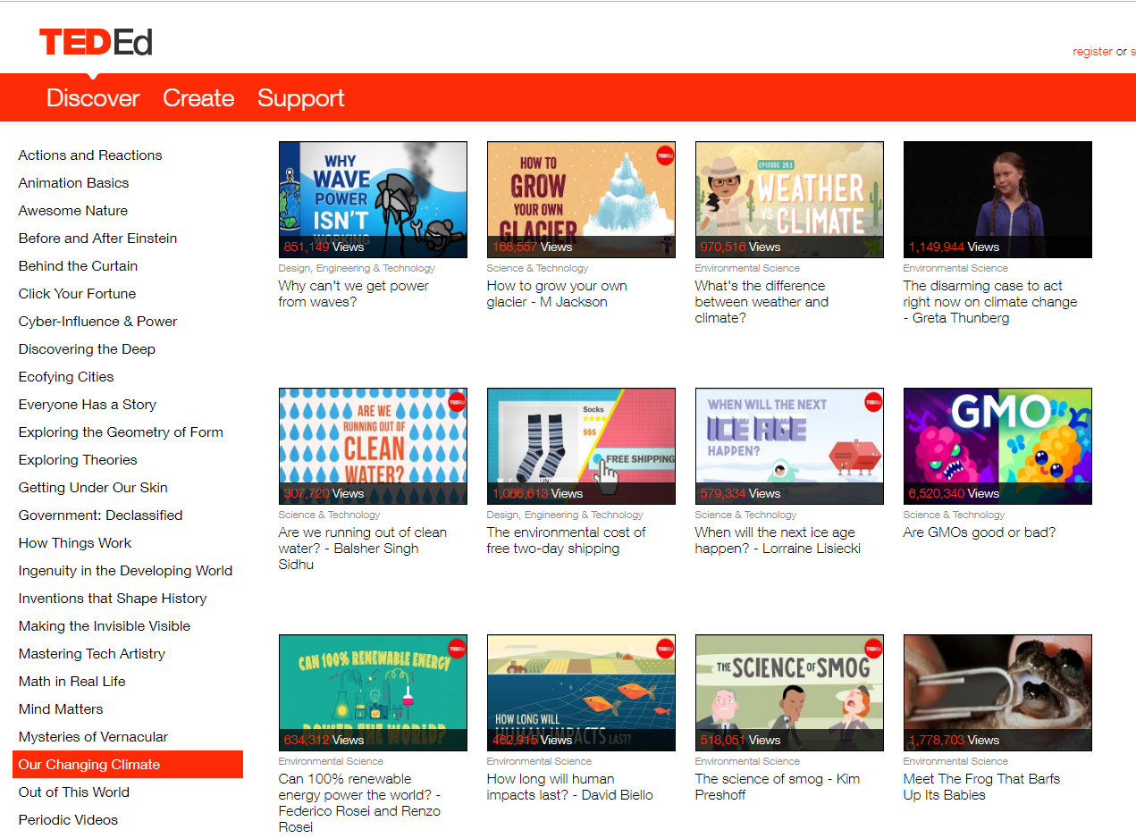Click title 'How to grow your own glacier - M Jackson'

pyautogui.click(x=557, y=294)
